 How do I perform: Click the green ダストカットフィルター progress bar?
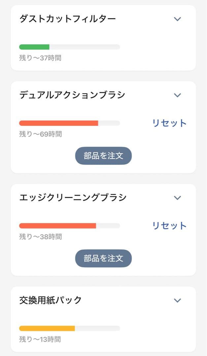click(35, 46)
